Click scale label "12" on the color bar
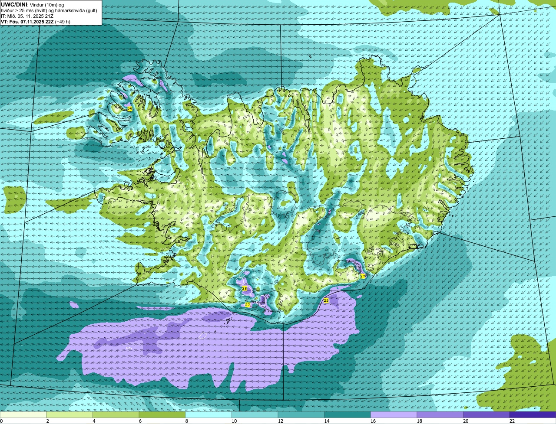The image size is (556, 424). coord(280,421)
